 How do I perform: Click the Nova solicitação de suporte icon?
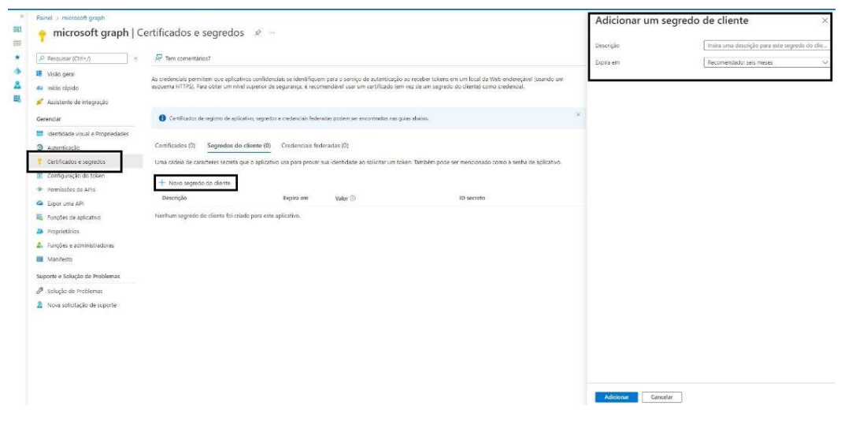39,305
